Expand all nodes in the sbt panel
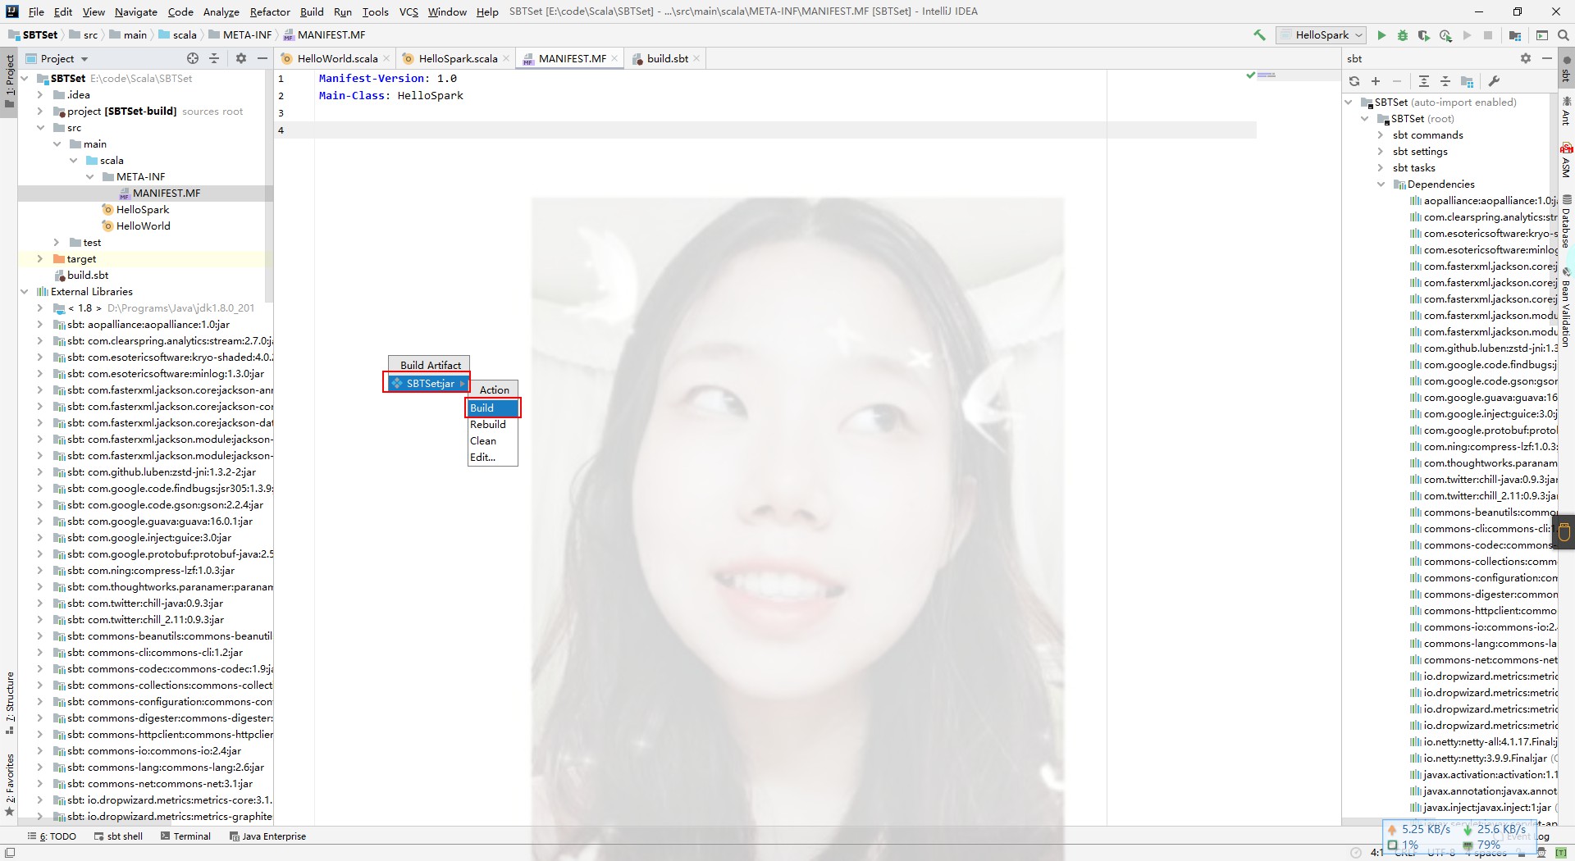The width and height of the screenshot is (1575, 861). pyautogui.click(x=1424, y=82)
